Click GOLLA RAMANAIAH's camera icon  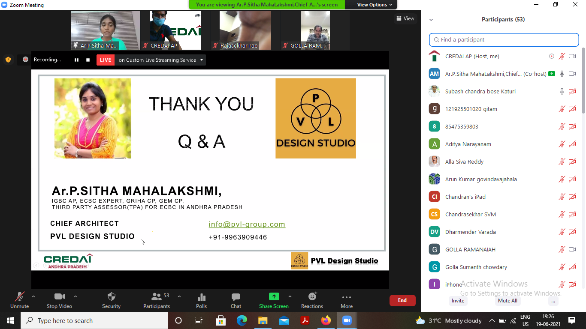(x=572, y=249)
